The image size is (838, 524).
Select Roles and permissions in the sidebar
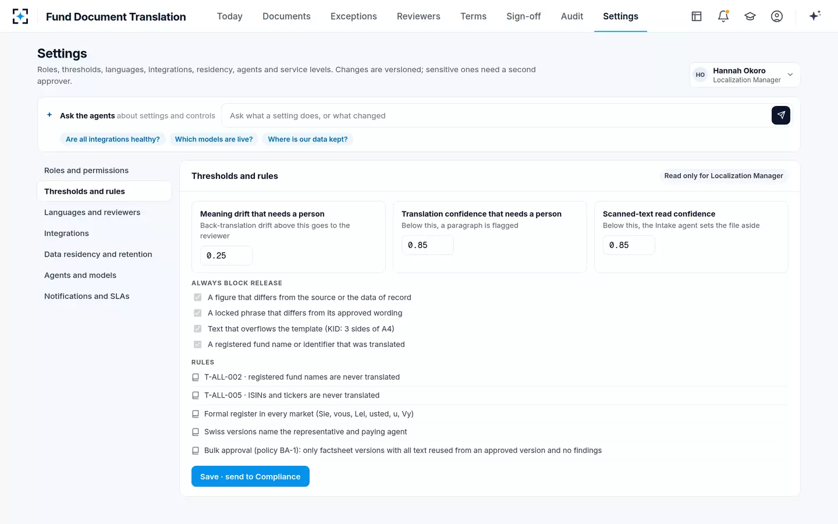pyautogui.click(x=104, y=171)
